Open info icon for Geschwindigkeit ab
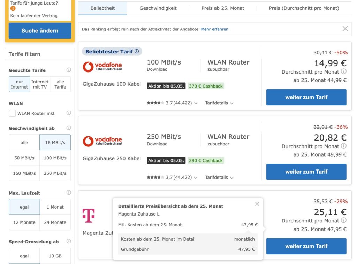This screenshot has height=264, width=357. (69, 128)
